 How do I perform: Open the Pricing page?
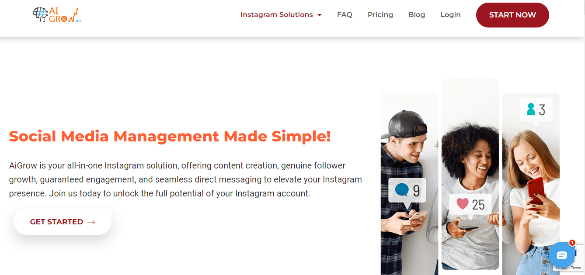380,15
